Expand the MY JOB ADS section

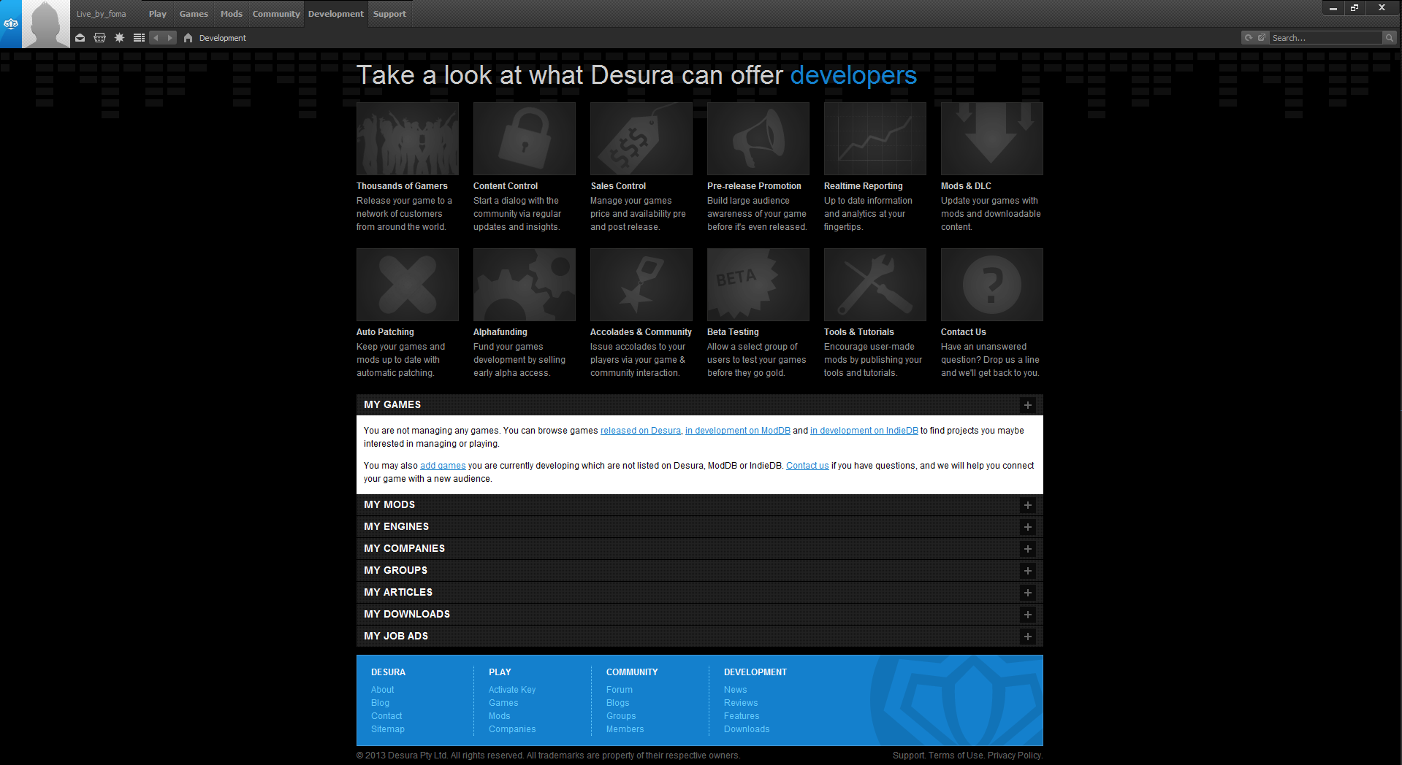click(1028, 637)
